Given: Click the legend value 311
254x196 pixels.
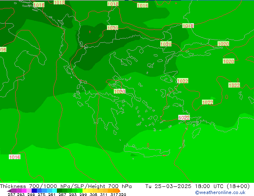Looking at the screenshot, I should click(104, 194).
